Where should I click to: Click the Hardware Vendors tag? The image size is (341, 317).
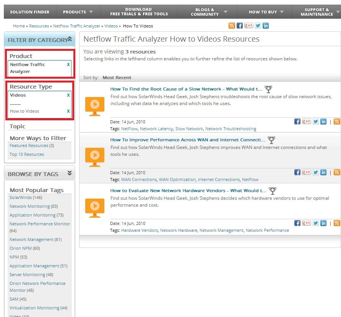tap(140, 230)
